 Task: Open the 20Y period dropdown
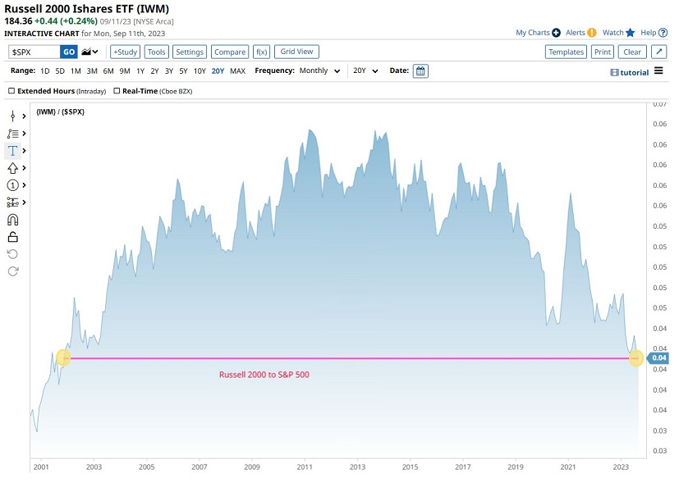[x=365, y=71]
